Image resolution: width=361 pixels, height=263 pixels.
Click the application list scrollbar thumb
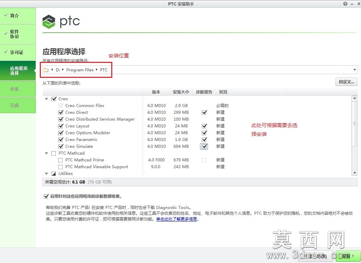pos(355,123)
